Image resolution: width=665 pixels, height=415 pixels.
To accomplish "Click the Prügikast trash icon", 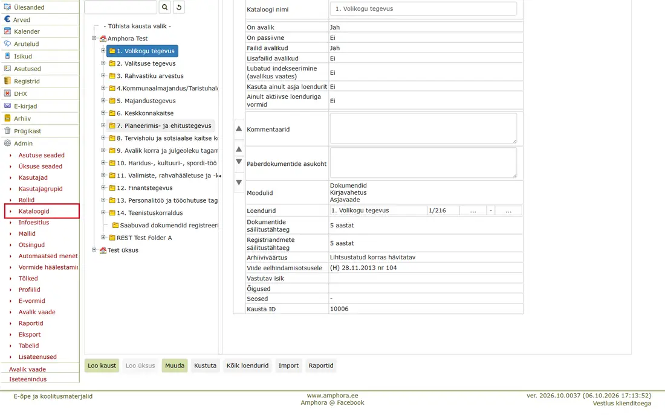I will (x=7, y=131).
